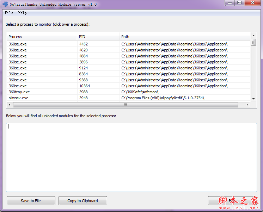Image resolution: width=263 pixels, height=212 pixels.
Task: Click the alipay aliedit 5.1.0.3754 path cell
Action: point(163,98)
